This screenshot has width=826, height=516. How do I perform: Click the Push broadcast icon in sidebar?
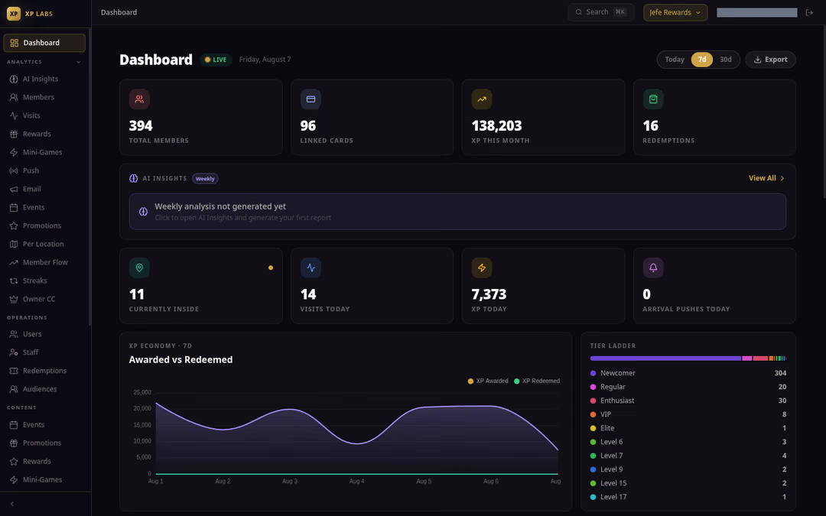coord(14,170)
